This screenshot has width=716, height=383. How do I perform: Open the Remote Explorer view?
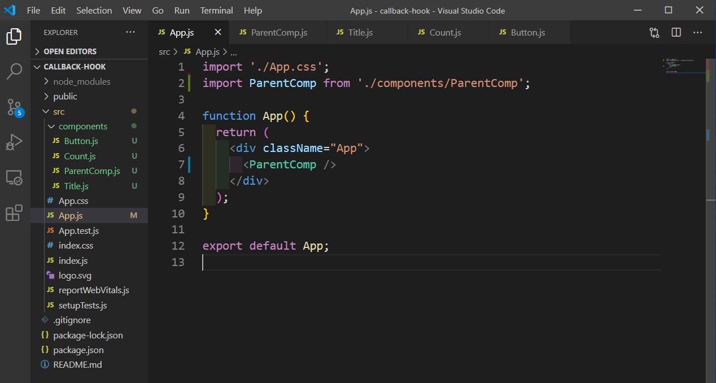tap(14, 177)
